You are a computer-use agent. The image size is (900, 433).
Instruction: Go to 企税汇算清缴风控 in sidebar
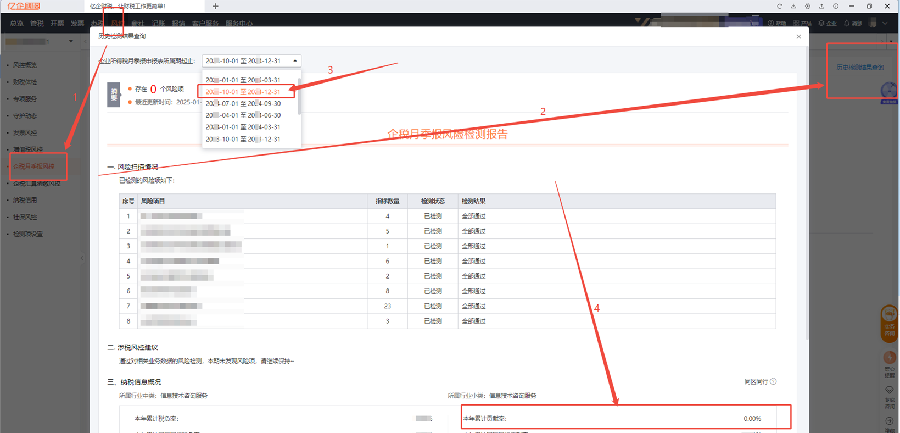[x=37, y=184]
